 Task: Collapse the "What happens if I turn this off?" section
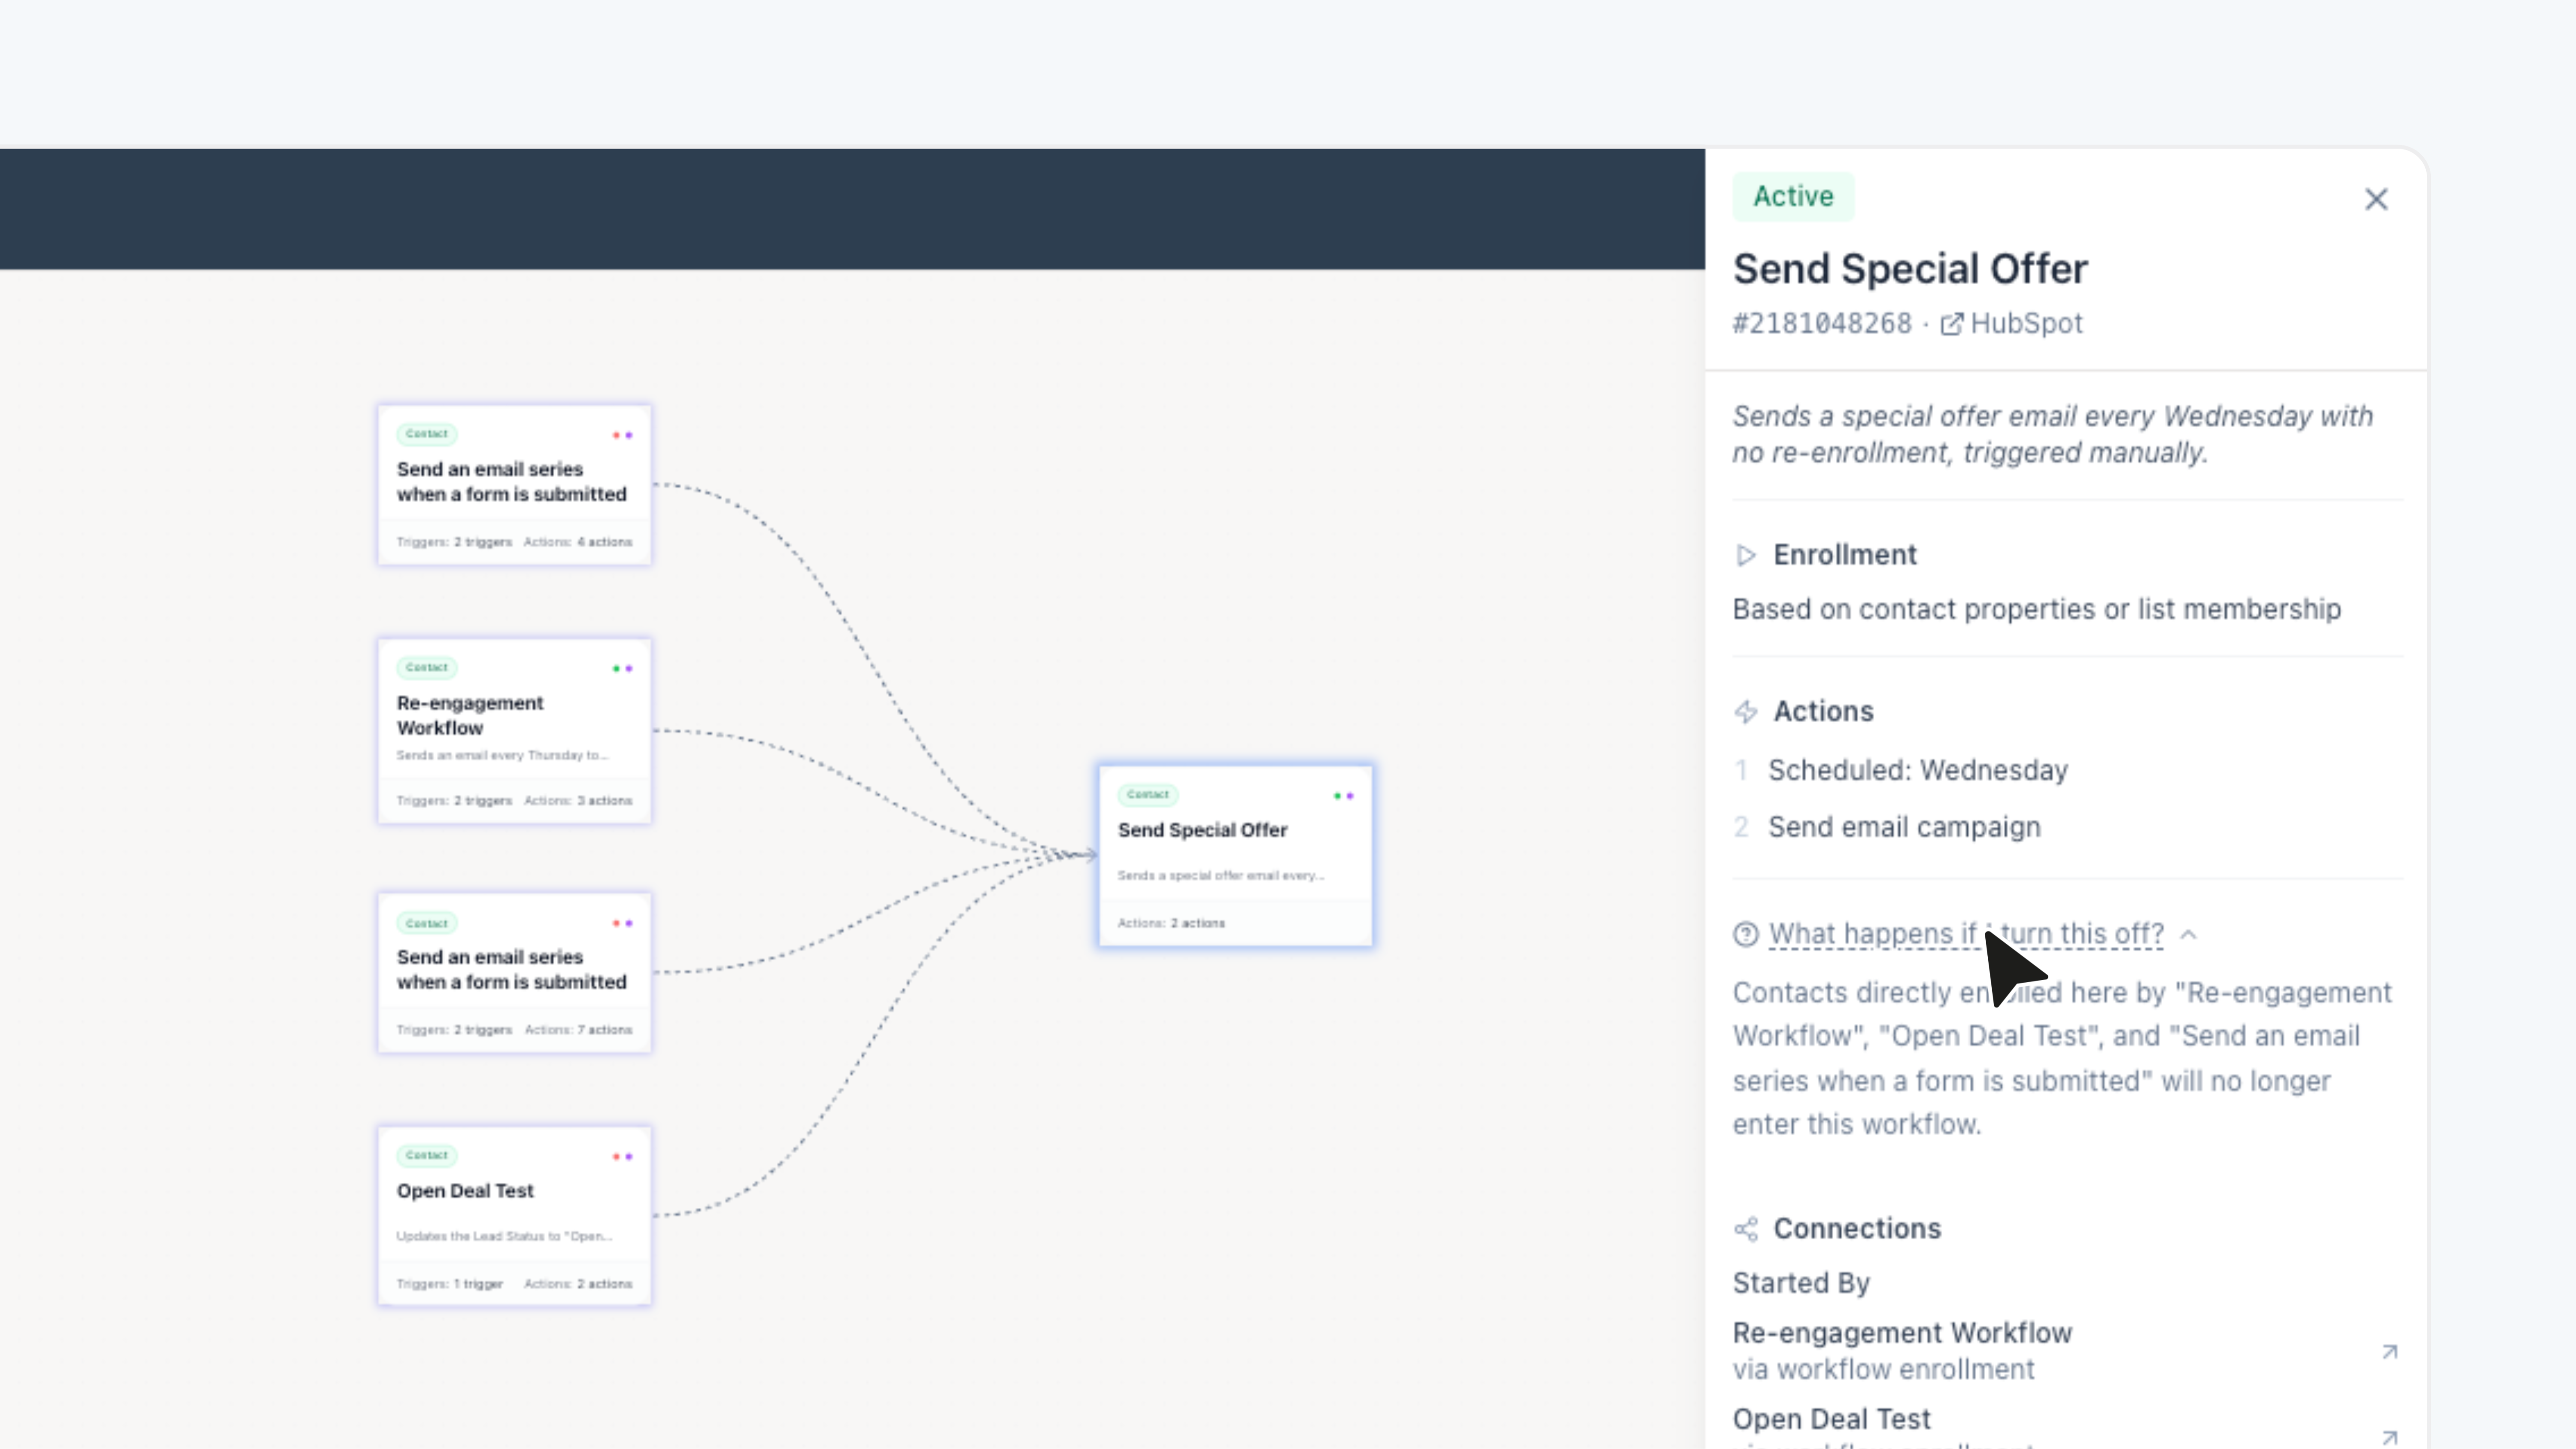point(2188,934)
